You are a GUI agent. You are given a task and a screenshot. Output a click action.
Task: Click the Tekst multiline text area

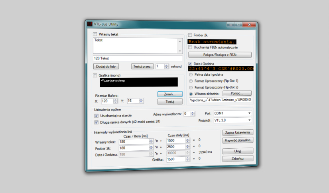pyautogui.click(x=136, y=46)
